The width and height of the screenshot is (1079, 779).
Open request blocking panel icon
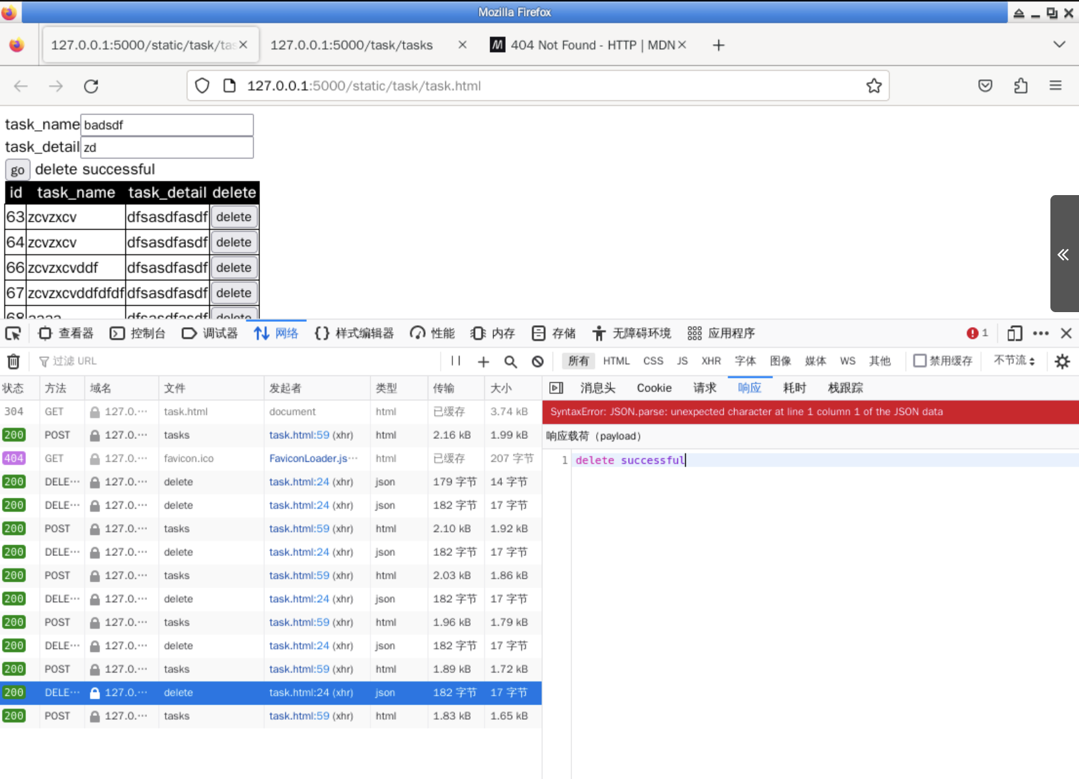tap(538, 361)
